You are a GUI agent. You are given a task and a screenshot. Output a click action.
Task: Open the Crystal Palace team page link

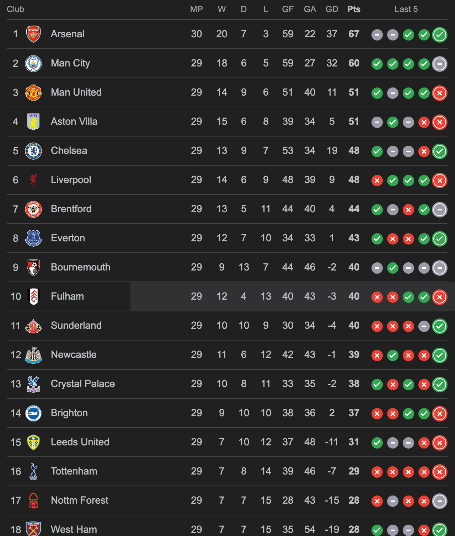[83, 384]
